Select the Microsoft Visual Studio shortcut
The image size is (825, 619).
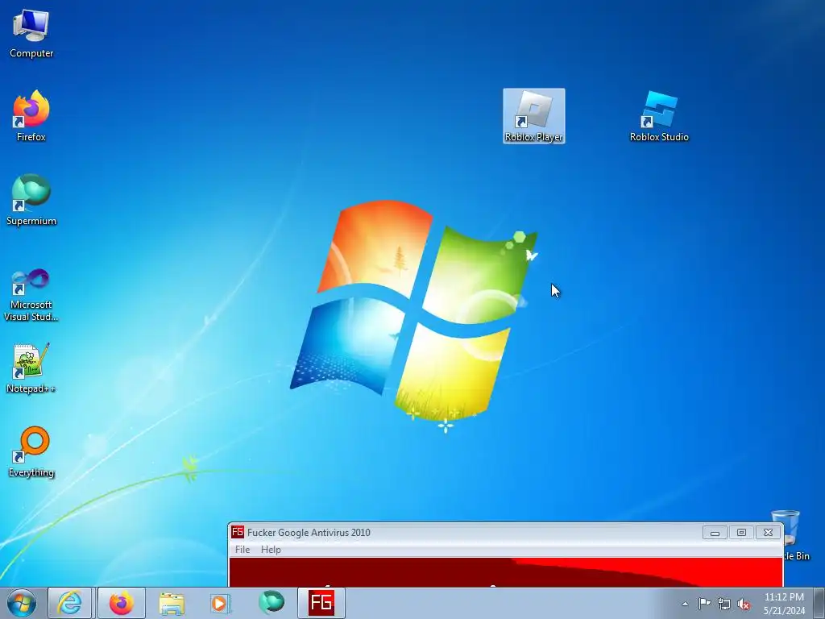(31, 295)
